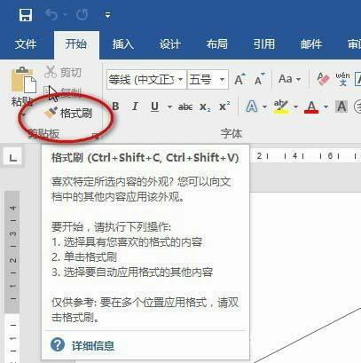Screen dimensions: 361x363
Task: Click the Phonetic Guide wén icon
Action: [342, 79]
